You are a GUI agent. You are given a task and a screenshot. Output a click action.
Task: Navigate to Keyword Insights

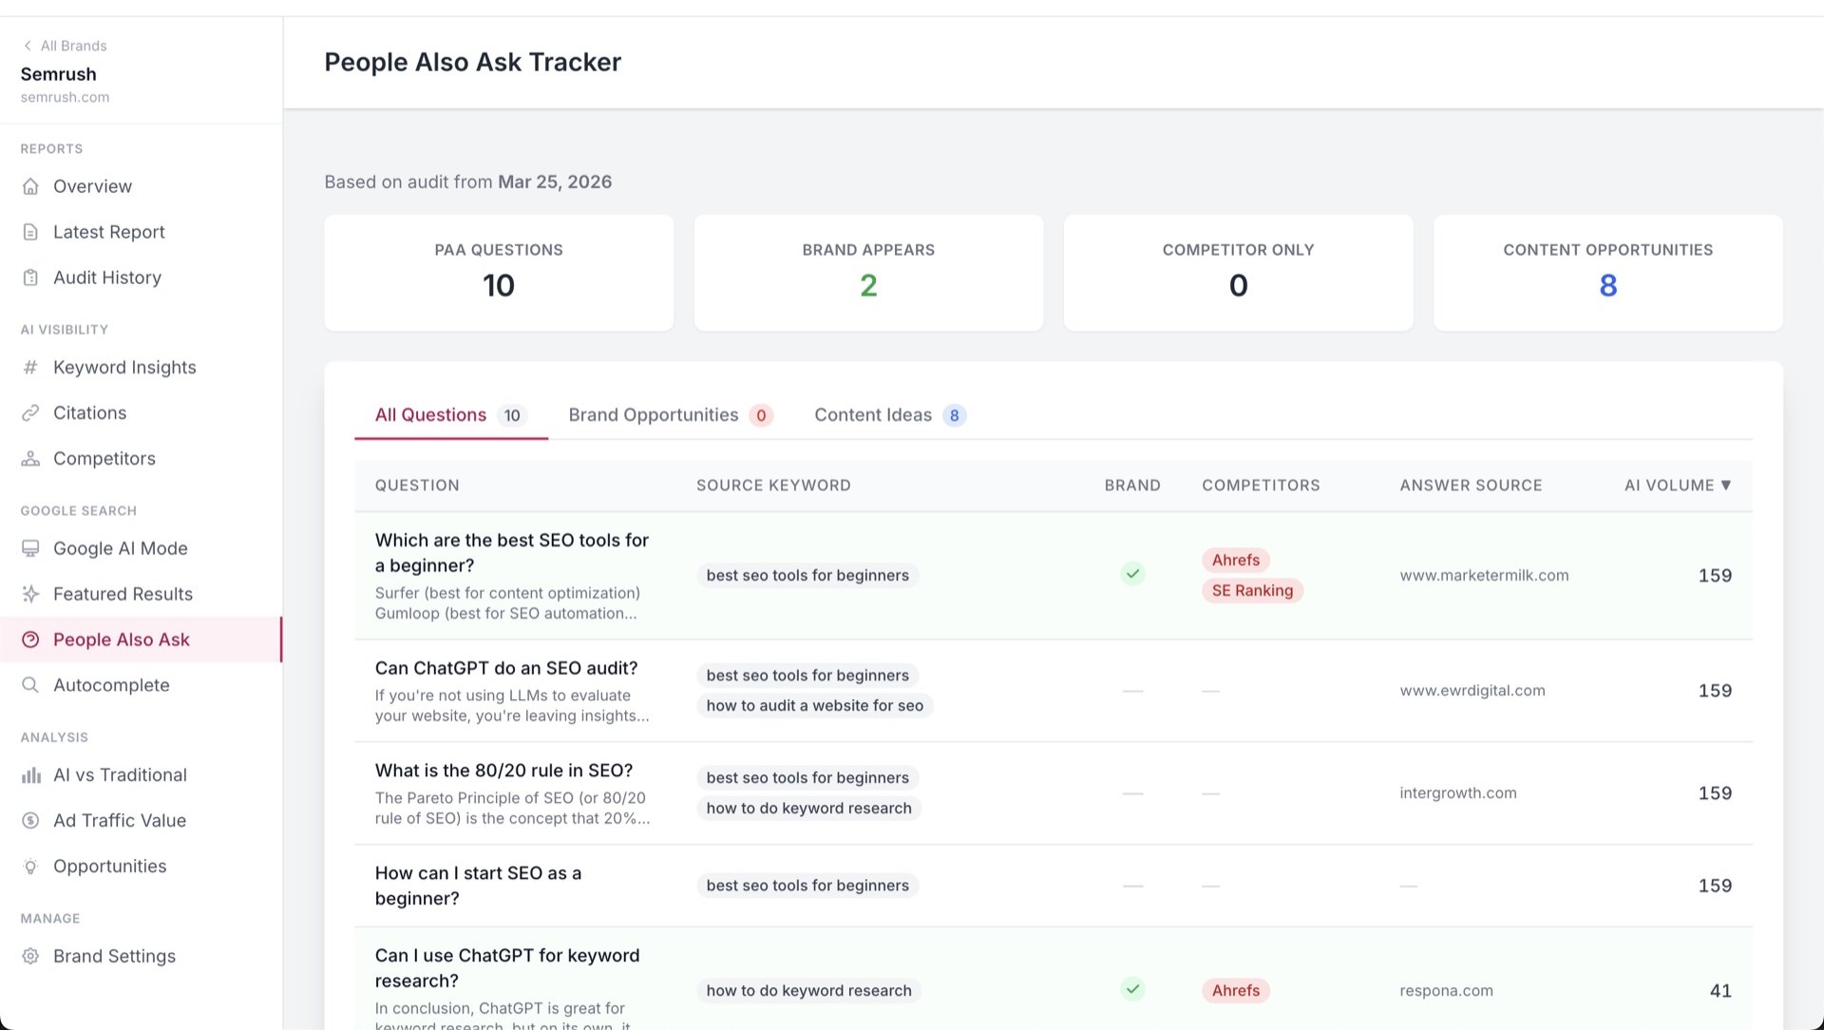point(124,368)
